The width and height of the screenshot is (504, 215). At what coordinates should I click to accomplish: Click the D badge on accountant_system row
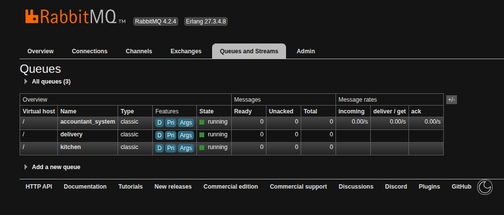click(x=160, y=123)
